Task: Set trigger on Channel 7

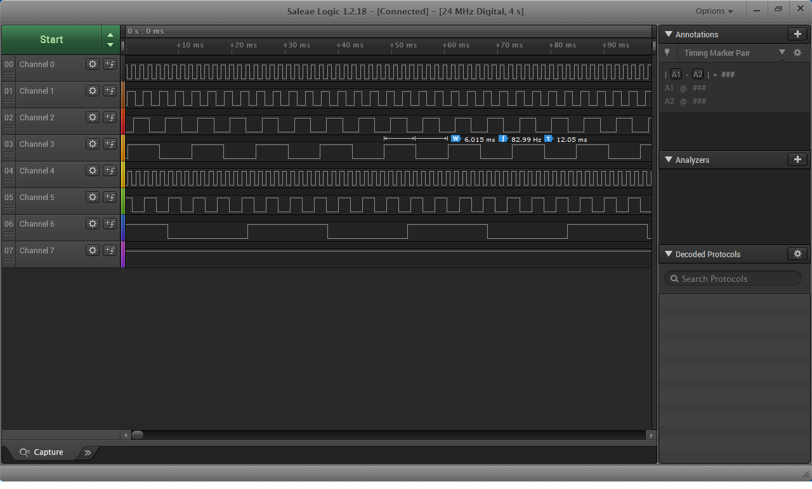Action: pyautogui.click(x=110, y=250)
